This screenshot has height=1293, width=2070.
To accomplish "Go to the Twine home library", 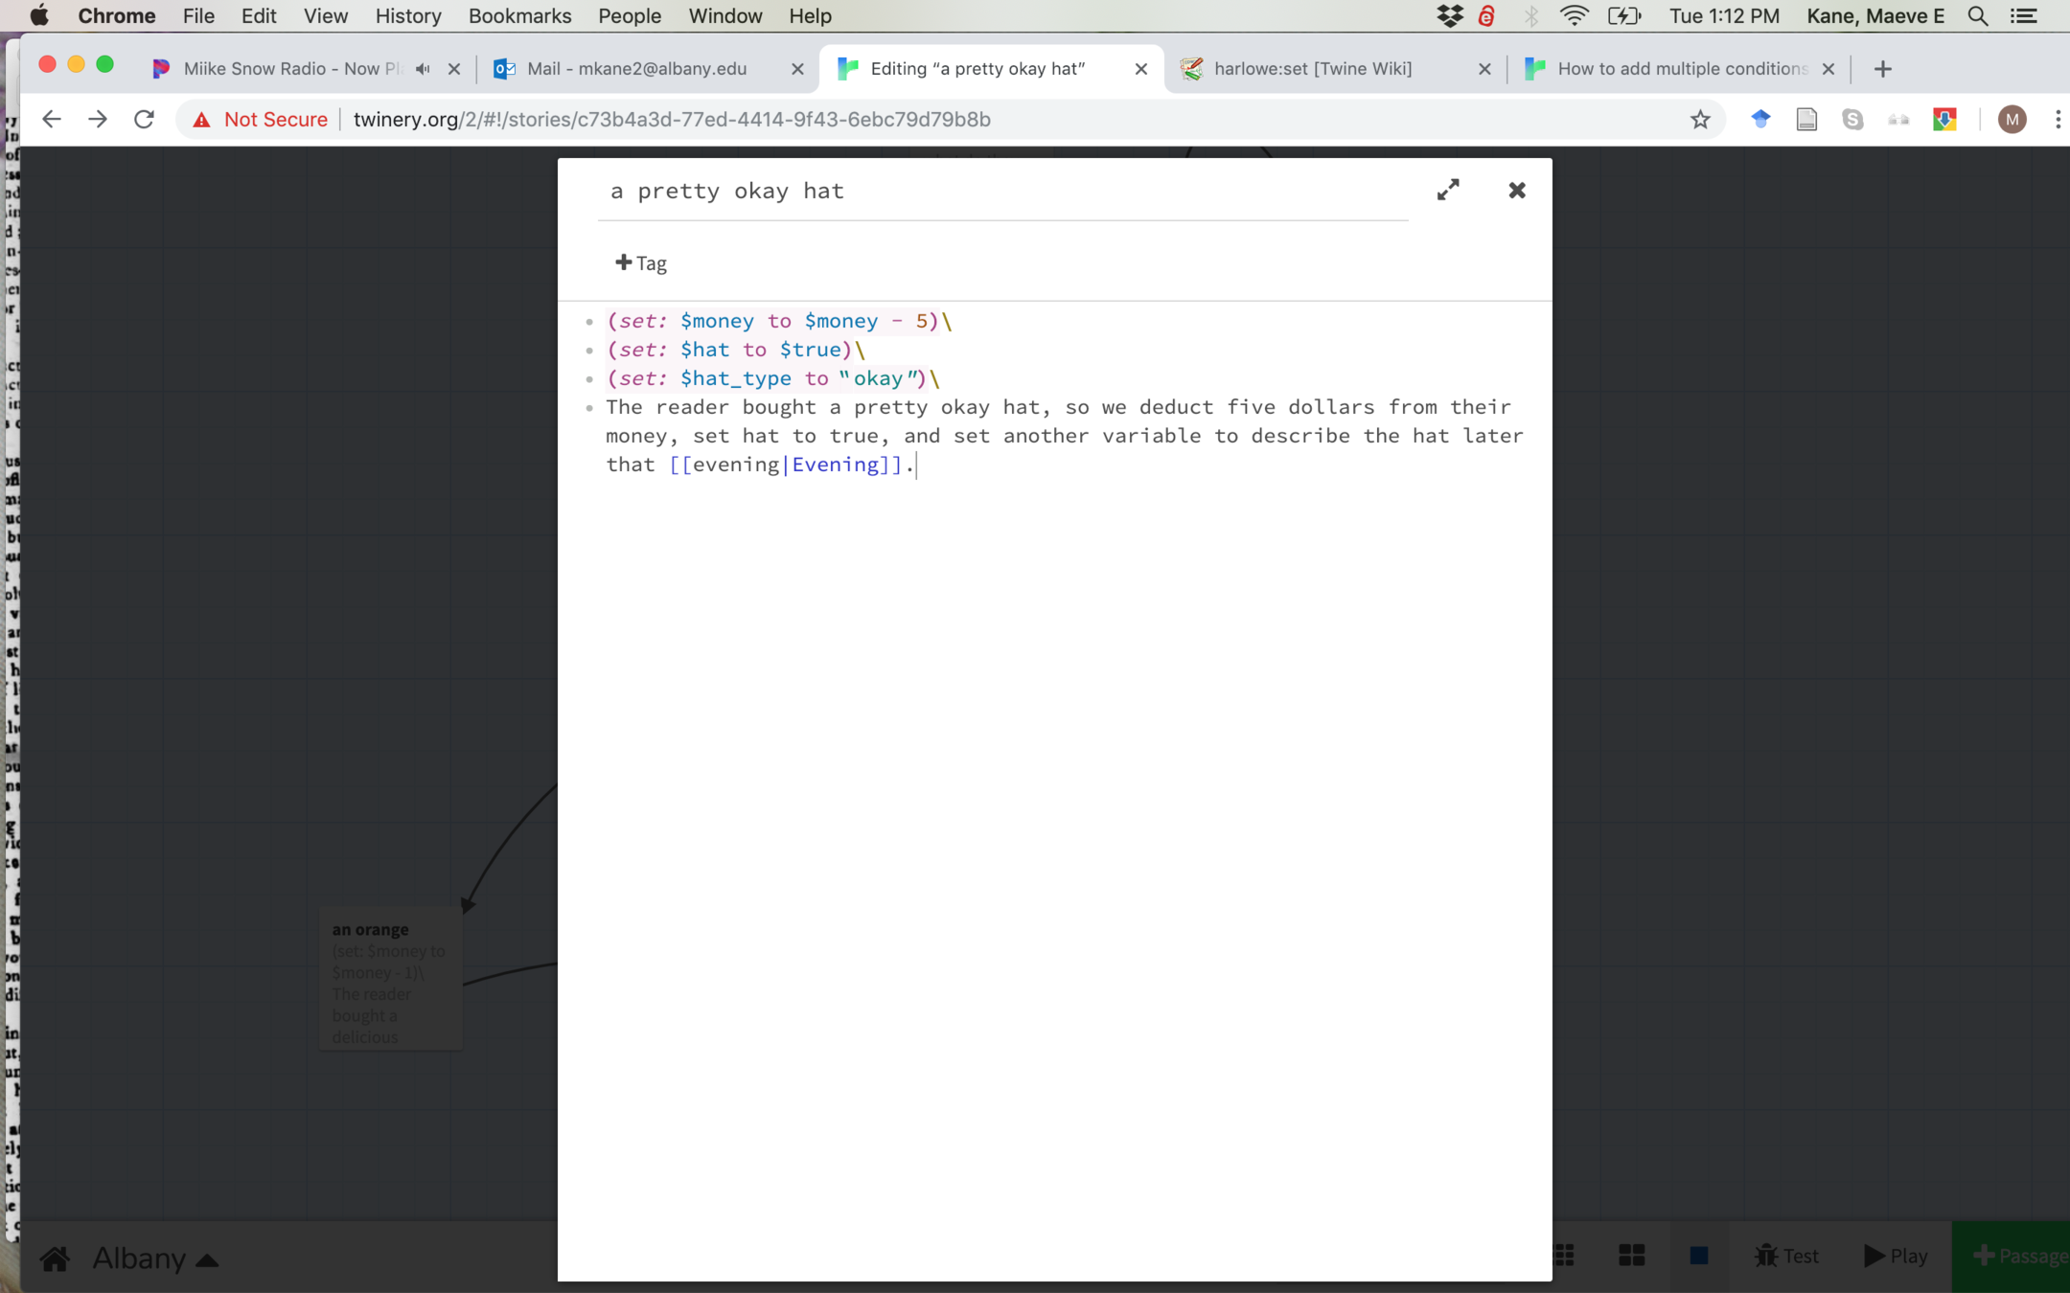I will 55,1258.
